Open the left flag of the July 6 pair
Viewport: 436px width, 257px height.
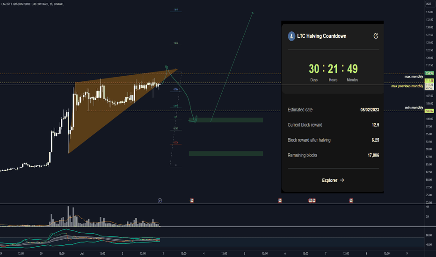point(310,200)
